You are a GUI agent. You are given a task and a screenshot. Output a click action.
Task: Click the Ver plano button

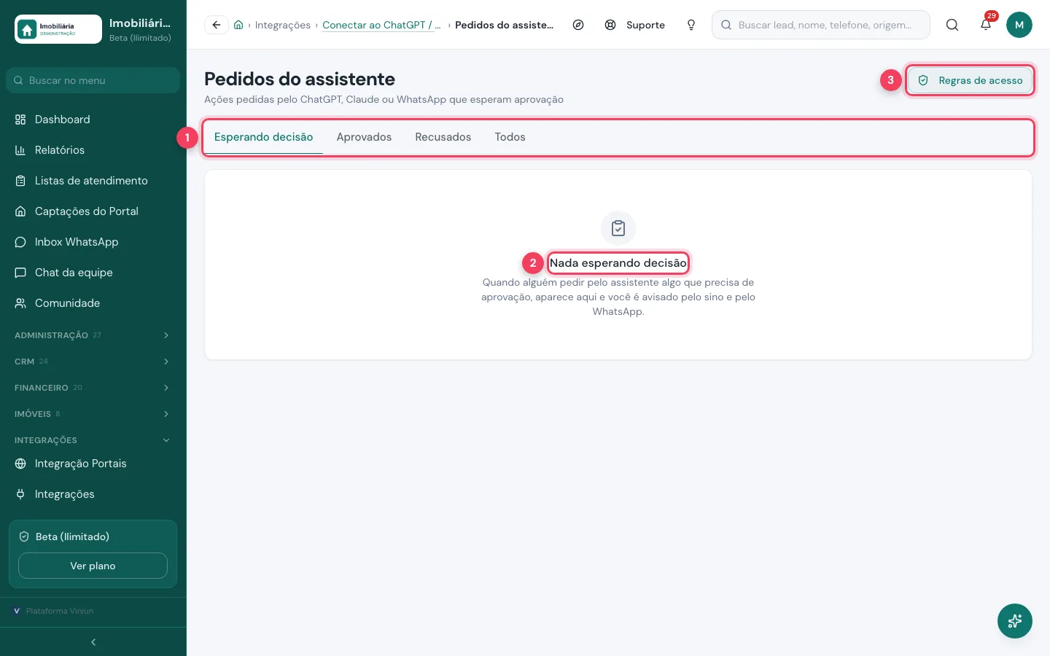pyautogui.click(x=93, y=566)
